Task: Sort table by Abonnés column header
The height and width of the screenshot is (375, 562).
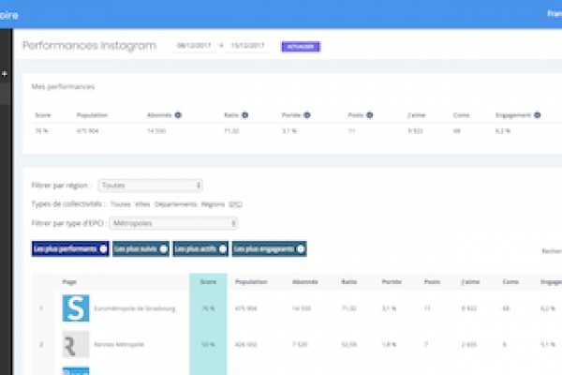Action: tap(305, 282)
